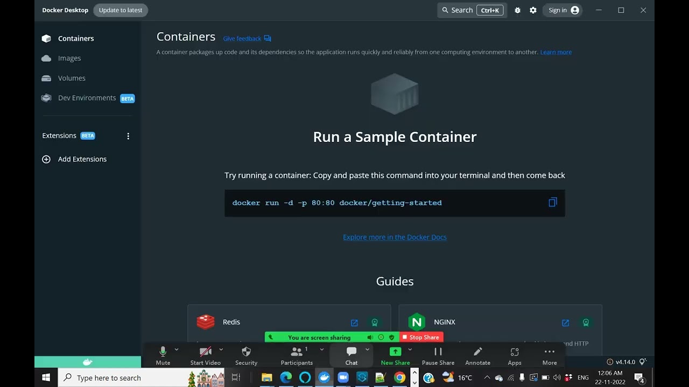Viewport: 689px width, 387px height.
Task: Open the Extensions three-dot menu
Action: click(128, 136)
